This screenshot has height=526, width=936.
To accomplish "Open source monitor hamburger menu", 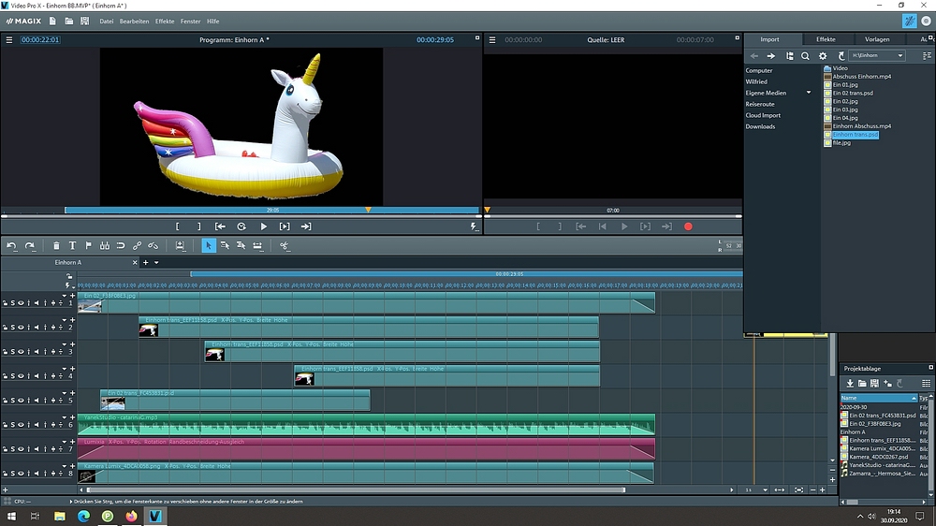I will 492,40.
